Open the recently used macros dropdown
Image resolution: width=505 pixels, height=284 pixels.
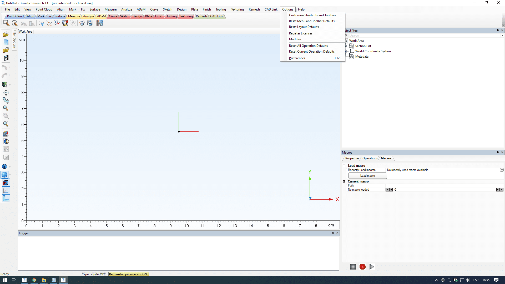coord(502,170)
